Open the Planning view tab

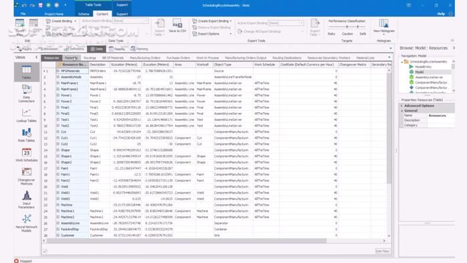pos(139,49)
